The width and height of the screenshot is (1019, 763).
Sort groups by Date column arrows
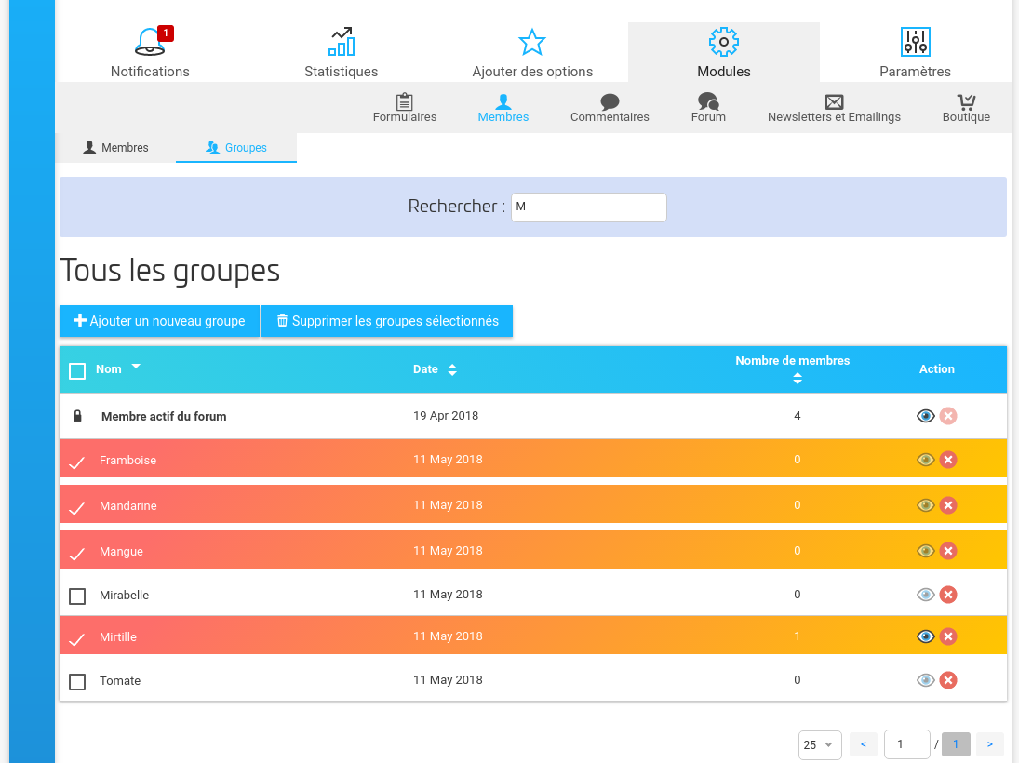pyautogui.click(x=452, y=369)
